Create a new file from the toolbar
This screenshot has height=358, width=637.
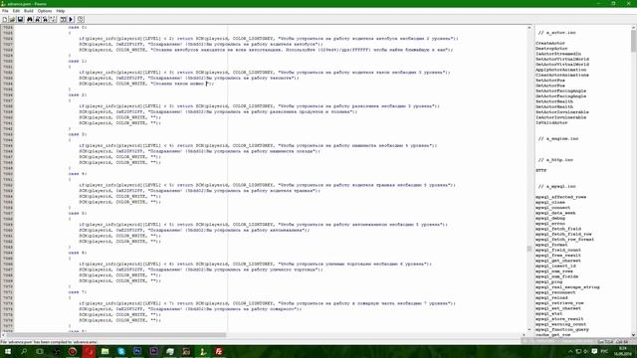click(5, 19)
